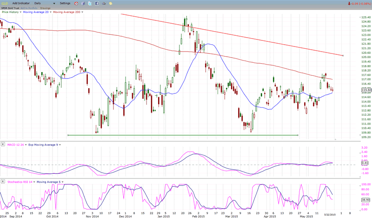This screenshot has width=372, height=218.
Task: Share chart via the Twitter icon
Action: pos(90,4)
